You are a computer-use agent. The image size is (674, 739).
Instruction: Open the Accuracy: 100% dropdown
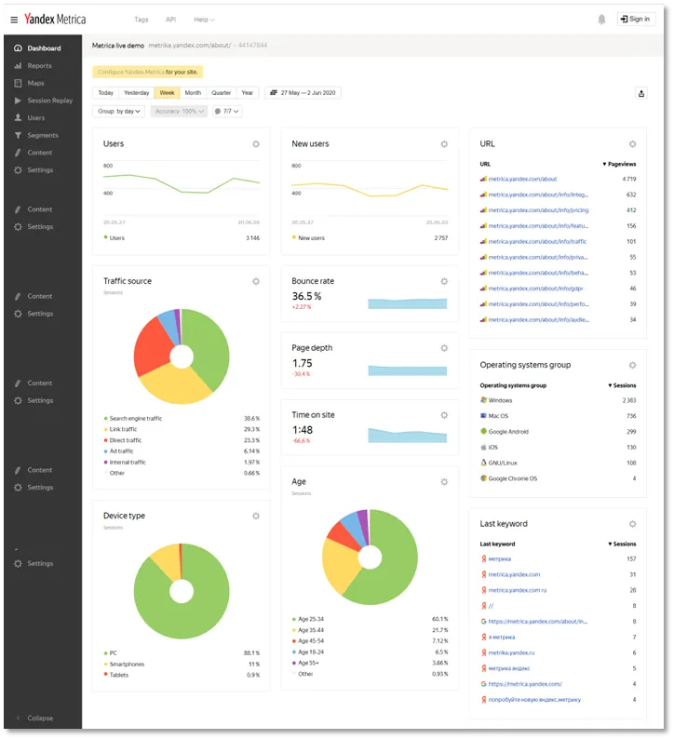point(179,111)
